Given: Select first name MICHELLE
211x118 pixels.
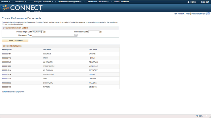Looking at the screenshot, I should 93,66.
